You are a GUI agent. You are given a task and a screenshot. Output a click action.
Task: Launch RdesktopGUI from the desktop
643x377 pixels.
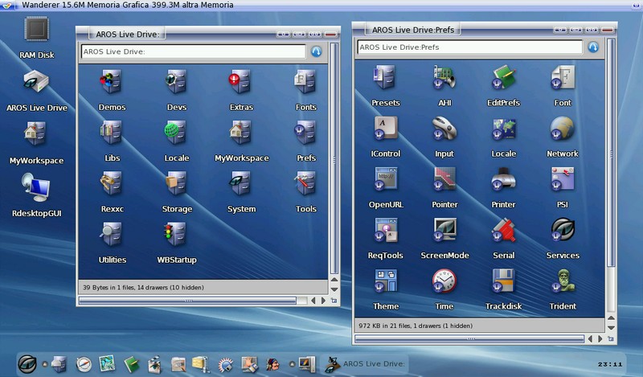tap(36, 187)
